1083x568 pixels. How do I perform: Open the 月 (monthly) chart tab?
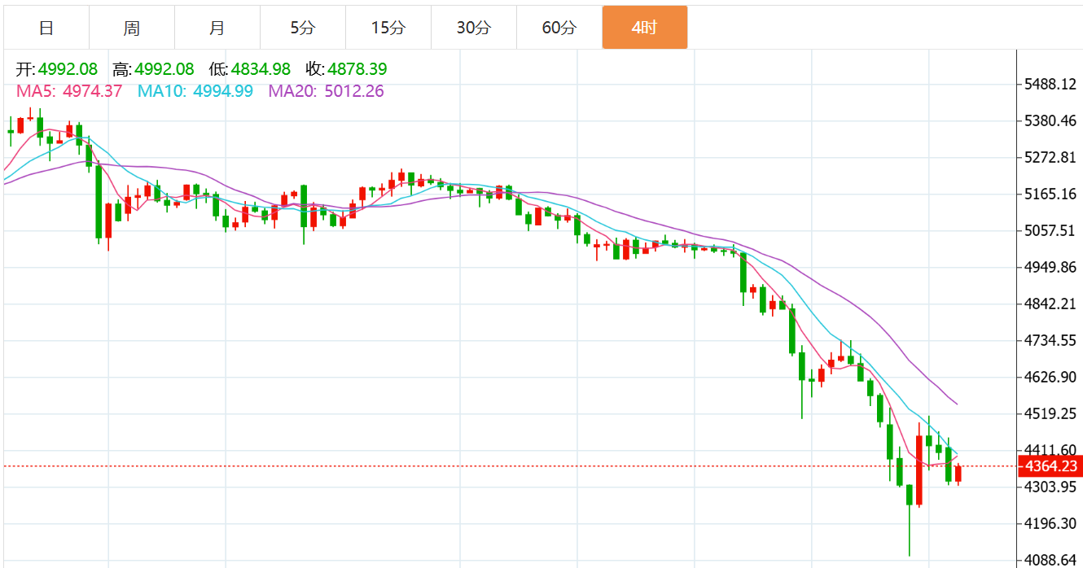pos(217,28)
